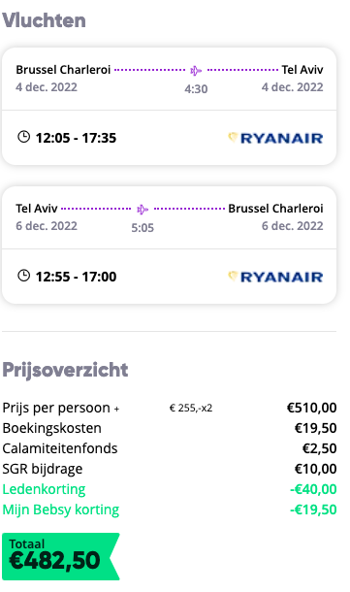Click the green Totaal €482,50 banner
The height and width of the screenshot is (592, 350).
pos(61,556)
